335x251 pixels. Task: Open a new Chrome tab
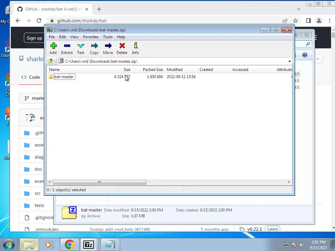click(99, 9)
